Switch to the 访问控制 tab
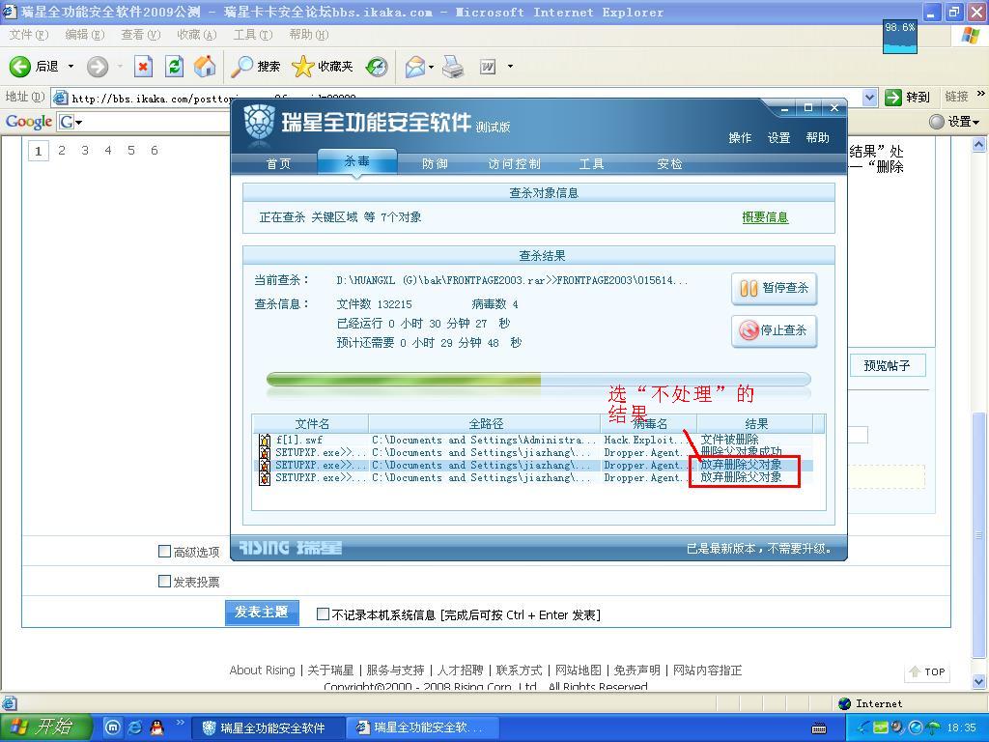This screenshot has width=989, height=742. pos(514,164)
